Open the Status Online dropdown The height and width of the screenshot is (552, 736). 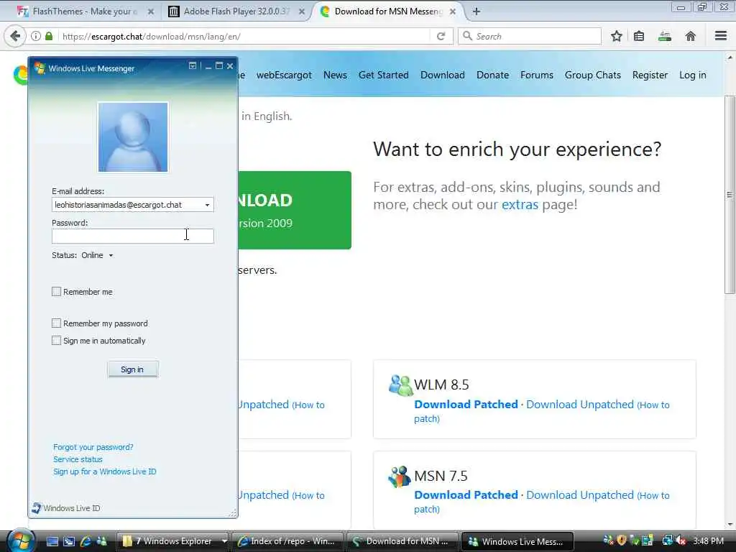[x=97, y=255]
